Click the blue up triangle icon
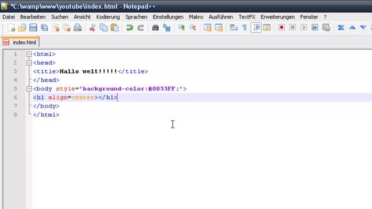 click(x=352, y=27)
